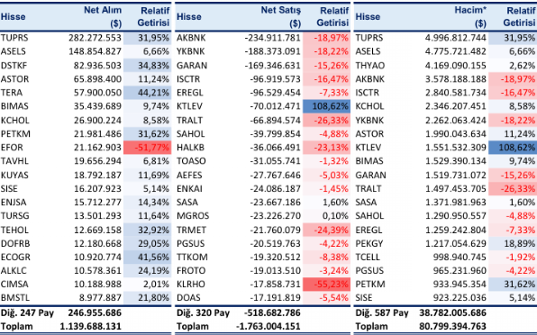Image resolution: width=537 pixels, height=335 pixels.
Task: Click the KLRHO stock name
Action: coord(191,284)
